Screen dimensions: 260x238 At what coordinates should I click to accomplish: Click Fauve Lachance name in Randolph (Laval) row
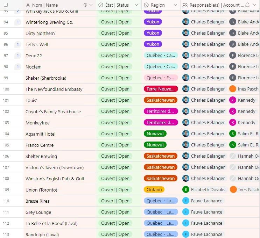click(206, 235)
